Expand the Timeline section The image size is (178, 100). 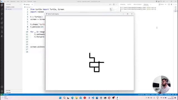click(8, 92)
